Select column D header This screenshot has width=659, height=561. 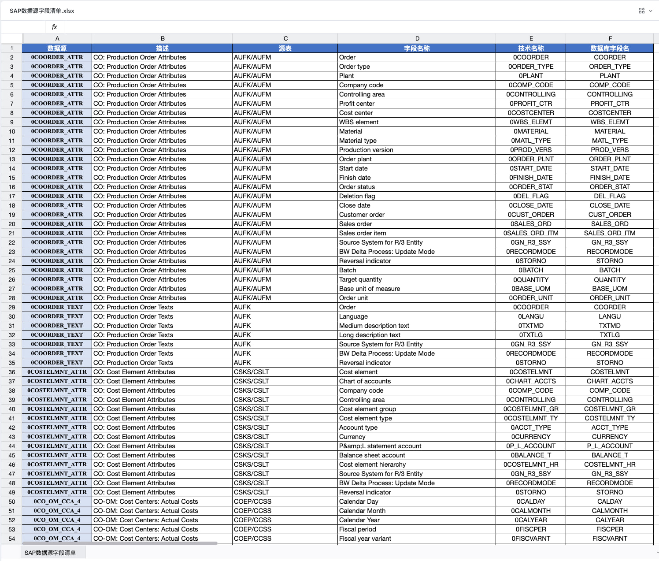(x=417, y=38)
